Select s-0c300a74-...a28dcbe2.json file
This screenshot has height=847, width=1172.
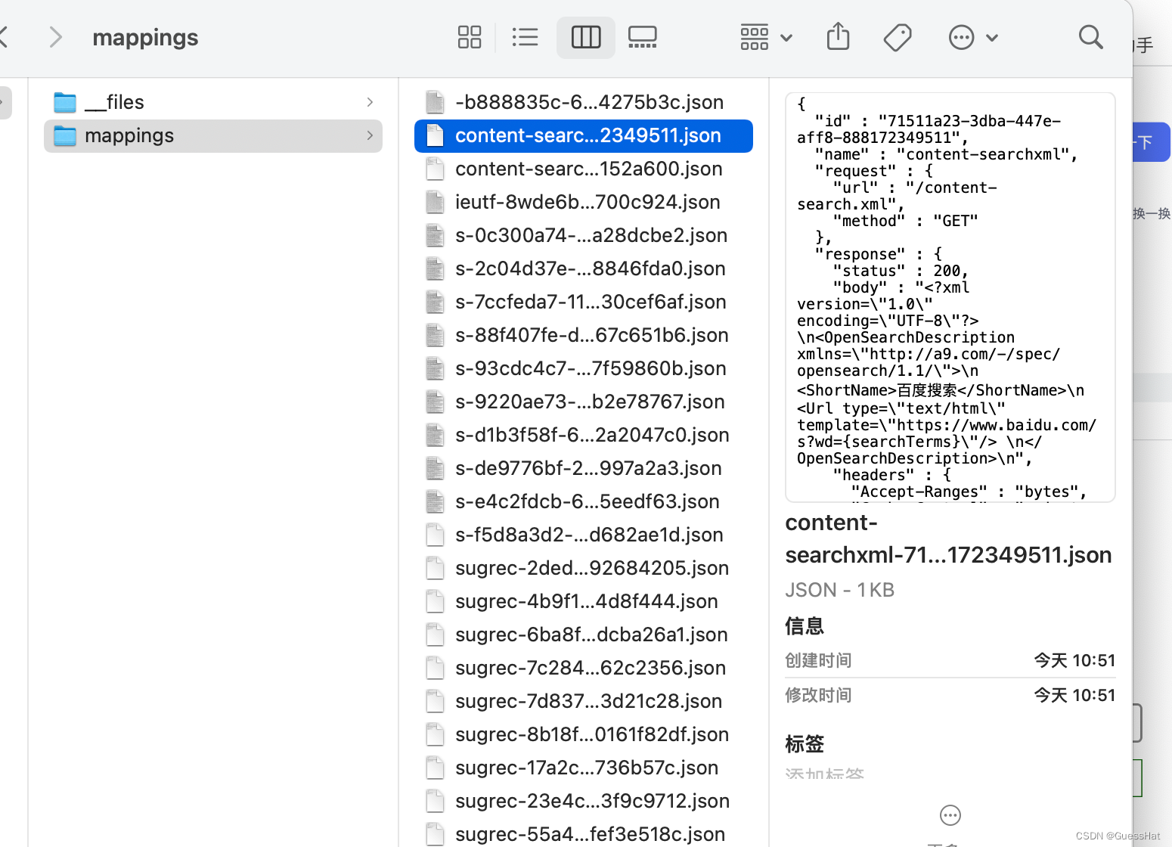[584, 235]
